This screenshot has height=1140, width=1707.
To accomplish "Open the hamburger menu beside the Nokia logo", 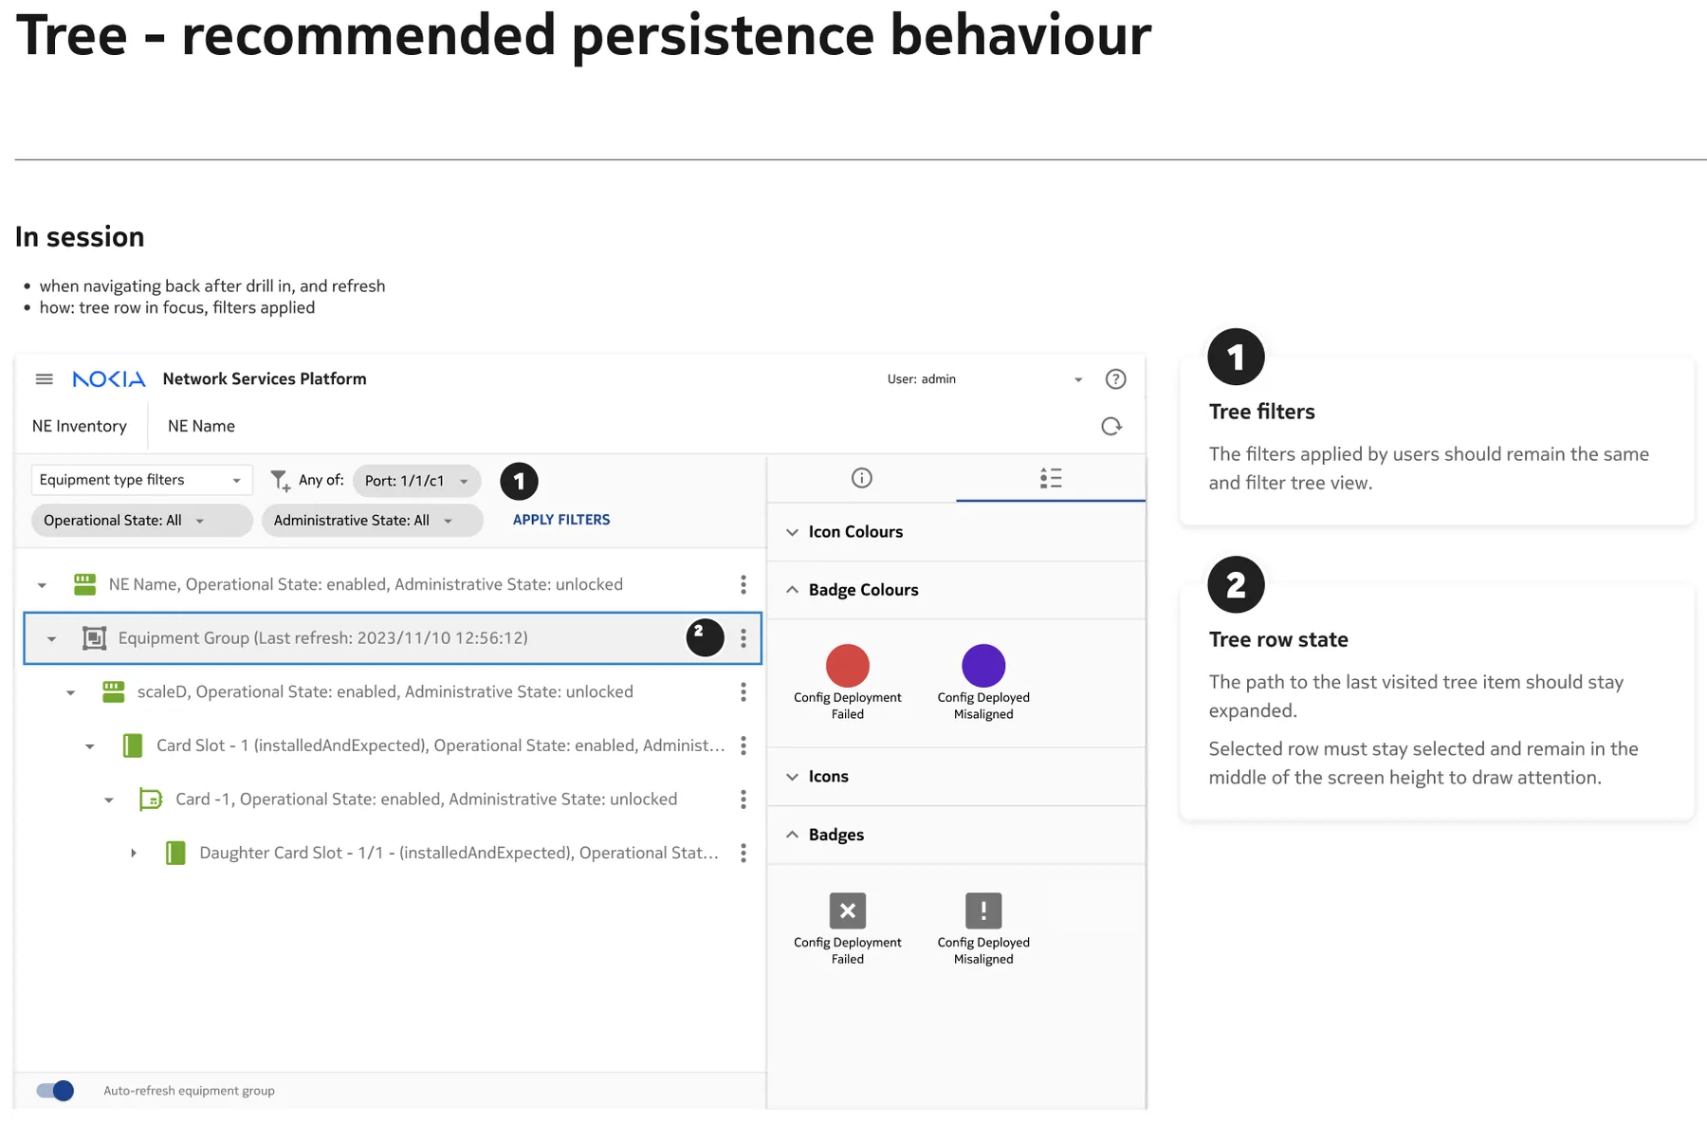I will coord(44,379).
